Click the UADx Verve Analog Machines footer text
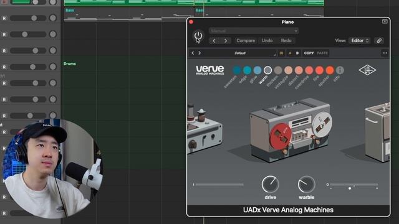 [288, 210]
